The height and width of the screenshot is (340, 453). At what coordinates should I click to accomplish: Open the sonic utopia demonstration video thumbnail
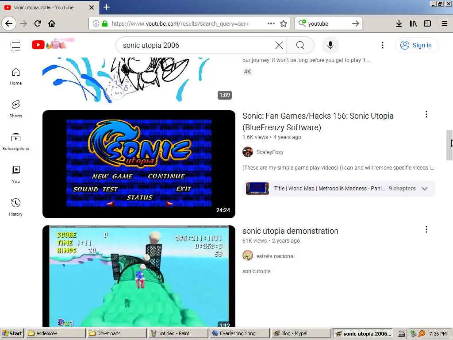(138, 276)
